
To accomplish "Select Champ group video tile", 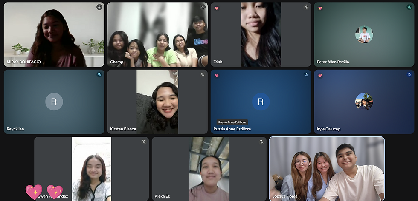I will point(157,34).
